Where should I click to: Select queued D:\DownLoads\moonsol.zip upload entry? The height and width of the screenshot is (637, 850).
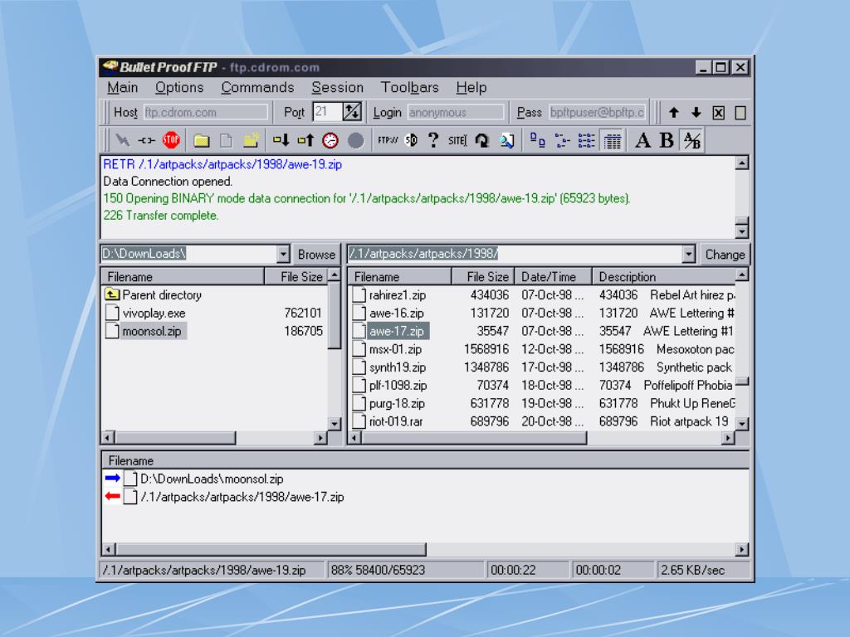coord(194,479)
